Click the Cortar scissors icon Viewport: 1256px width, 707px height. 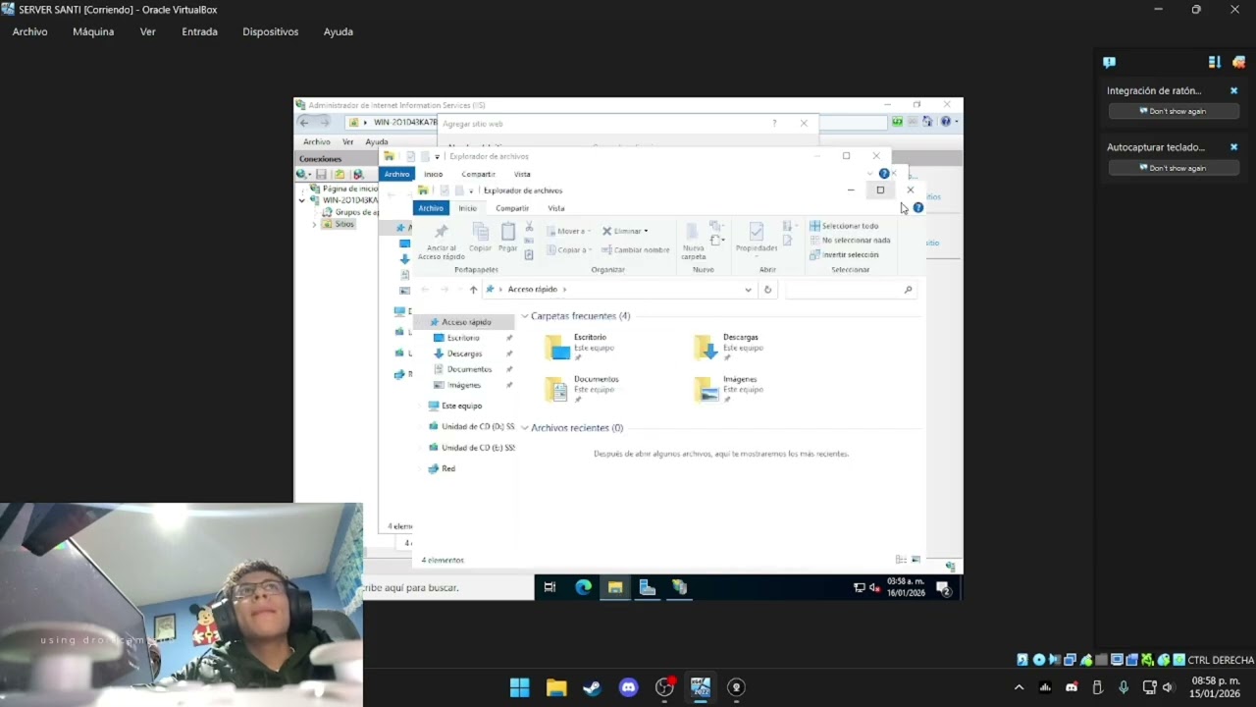(529, 227)
